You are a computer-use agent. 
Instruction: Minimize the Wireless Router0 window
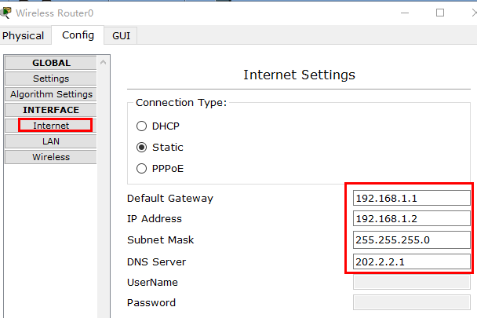pyautogui.click(x=405, y=13)
